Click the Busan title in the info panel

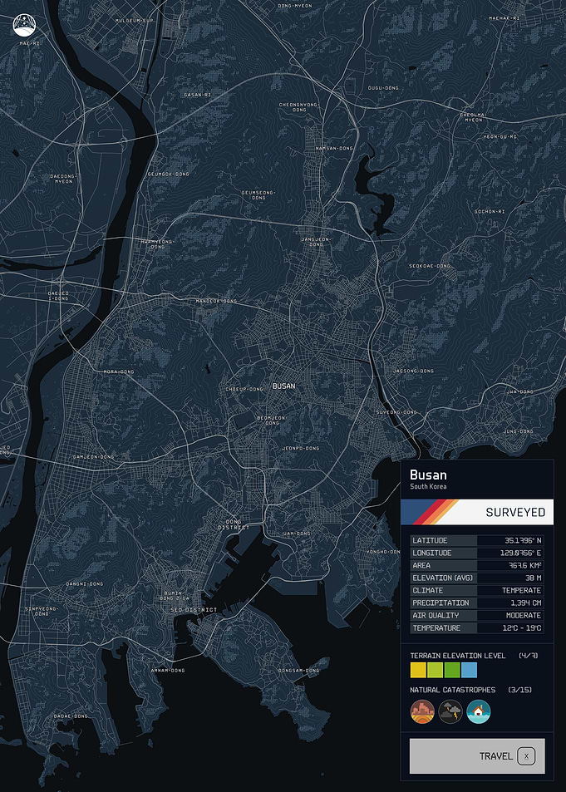[x=428, y=475]
